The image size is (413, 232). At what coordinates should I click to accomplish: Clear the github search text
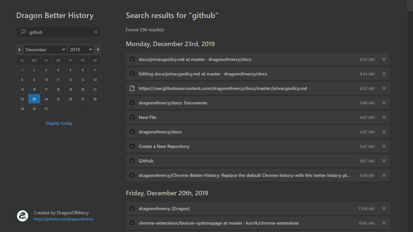[x=96, y=32]
